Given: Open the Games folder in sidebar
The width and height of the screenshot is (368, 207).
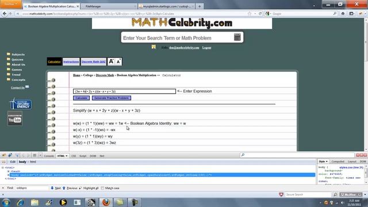Looking at the screenshot, I should pyautogui.click(x=14, y=70).
